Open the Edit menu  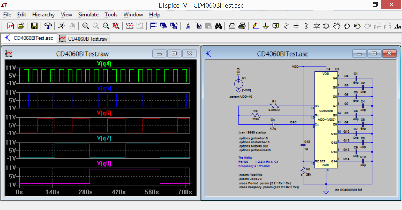pyautogui.click(x=21, y=15)
